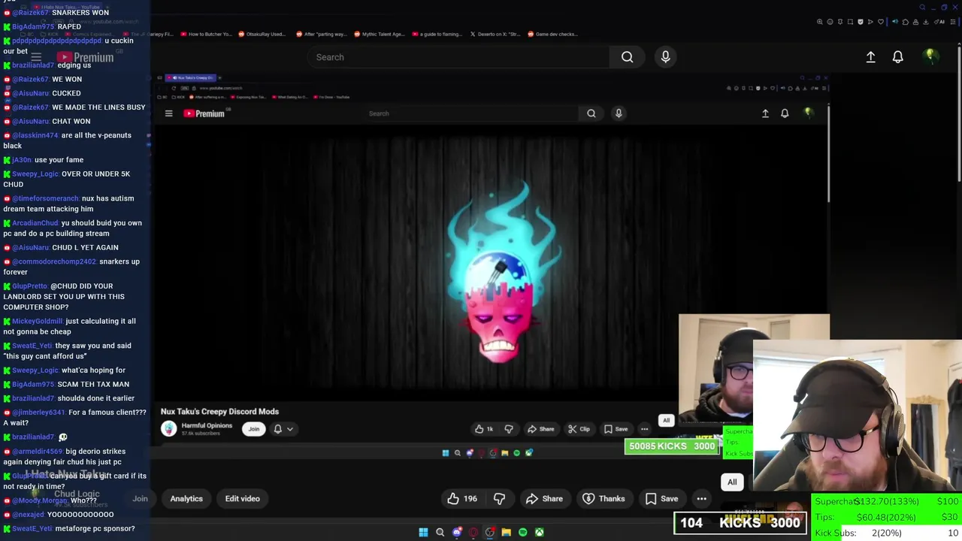
Task: Click the Opera browser icon on taskbar
Action: [473, 532]
